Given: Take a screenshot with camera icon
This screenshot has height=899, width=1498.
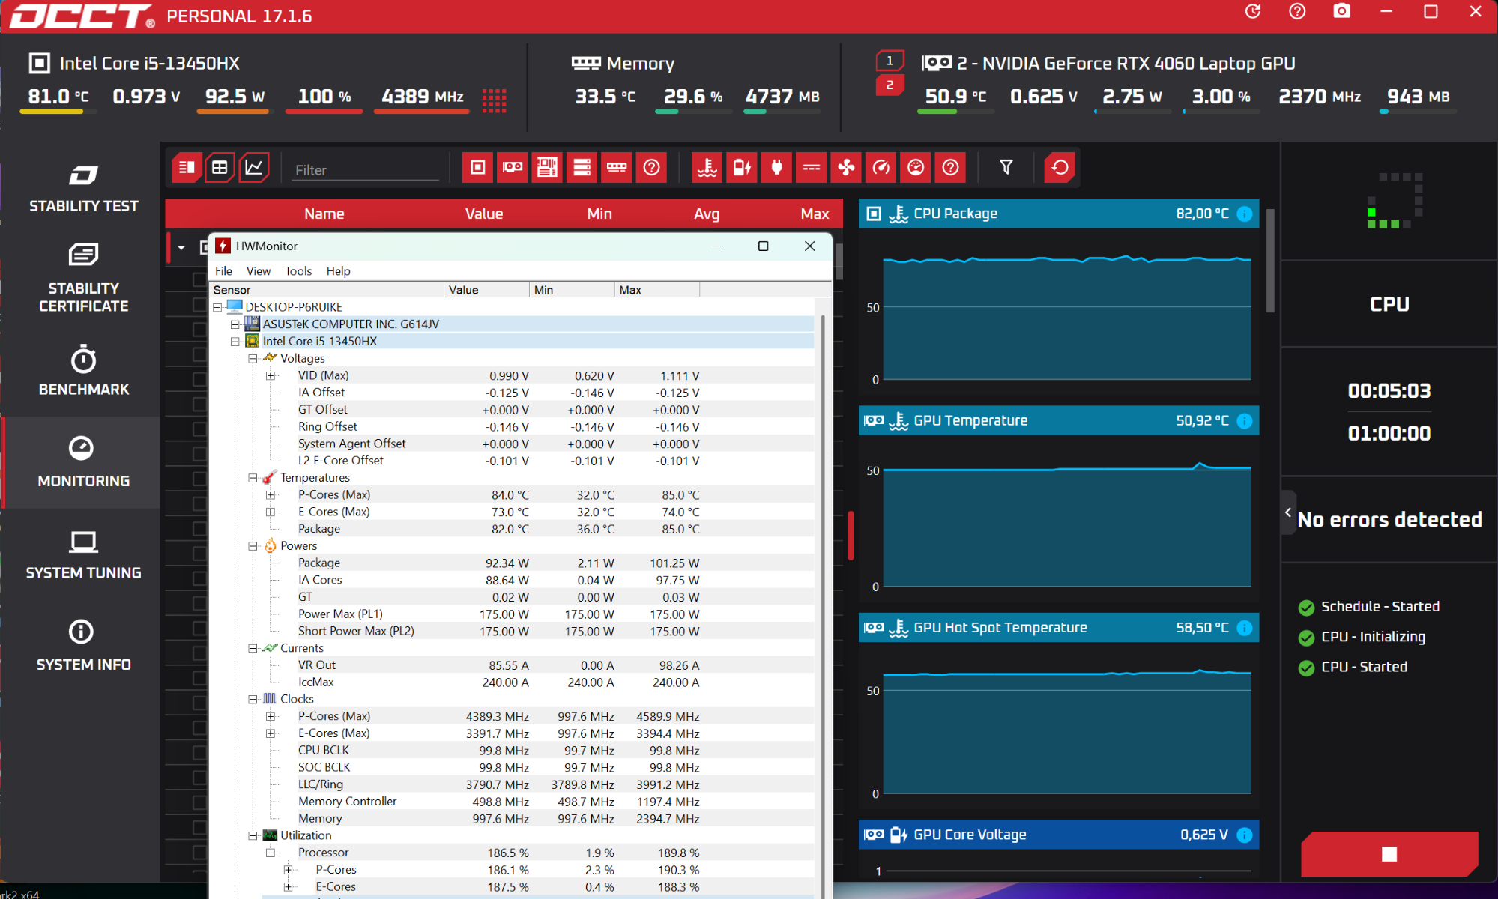Looking at the screenshot, I should [x=1341, y=12].
